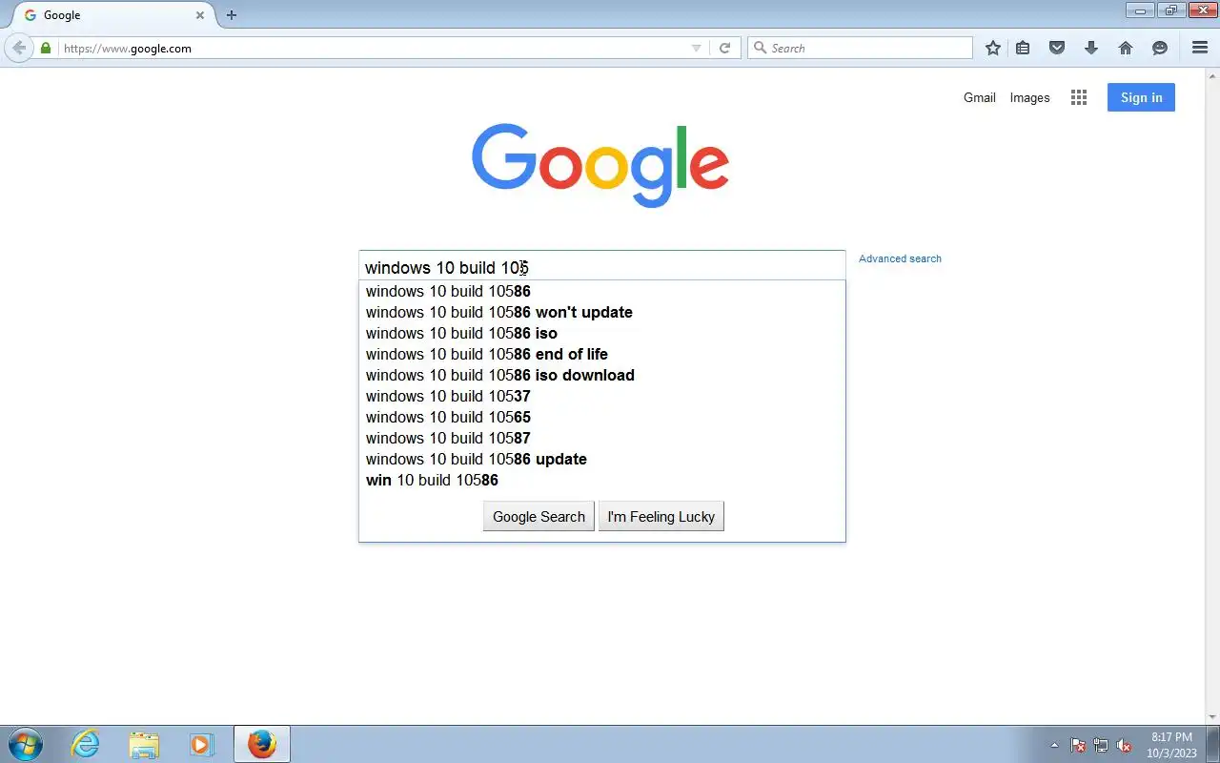Viewport: 1220px width, 763px height.
Task: Go to home page with house icon
Action: 1126,48
